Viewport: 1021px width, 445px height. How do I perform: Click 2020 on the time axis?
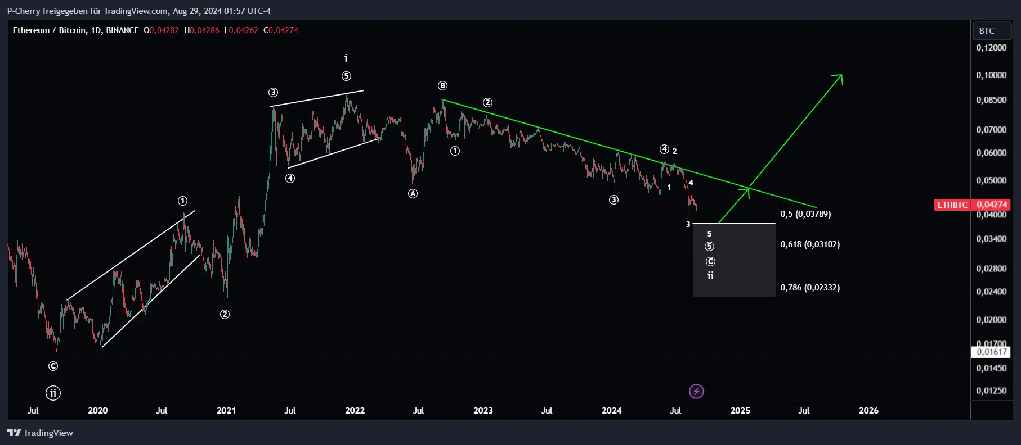point(97,411)
